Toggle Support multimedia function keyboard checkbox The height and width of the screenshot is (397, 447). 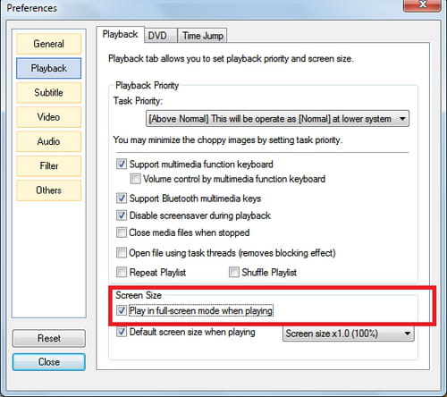pyautogui.click(x=122, y=164)
